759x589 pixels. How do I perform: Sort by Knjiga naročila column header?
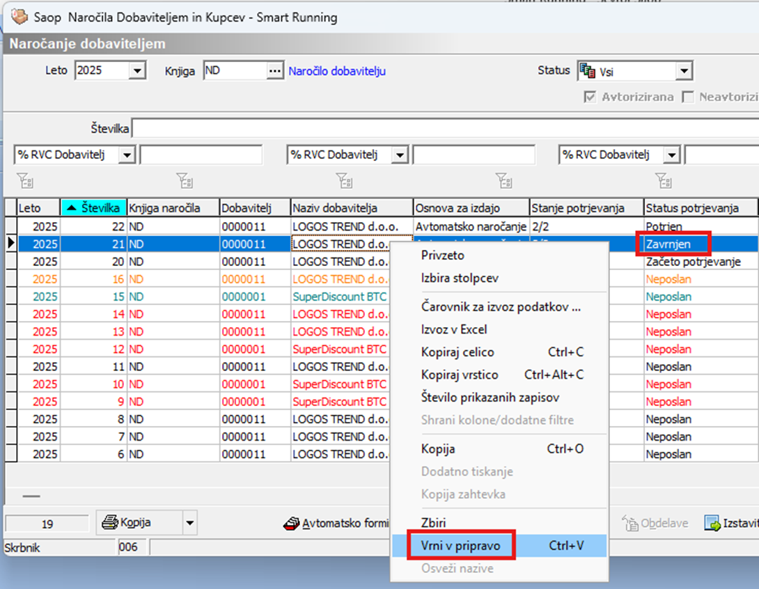(173, 208)
